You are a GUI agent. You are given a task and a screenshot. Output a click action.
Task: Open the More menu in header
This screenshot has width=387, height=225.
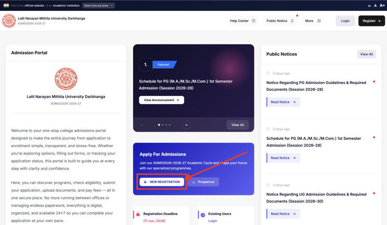[x=313, y=21]
